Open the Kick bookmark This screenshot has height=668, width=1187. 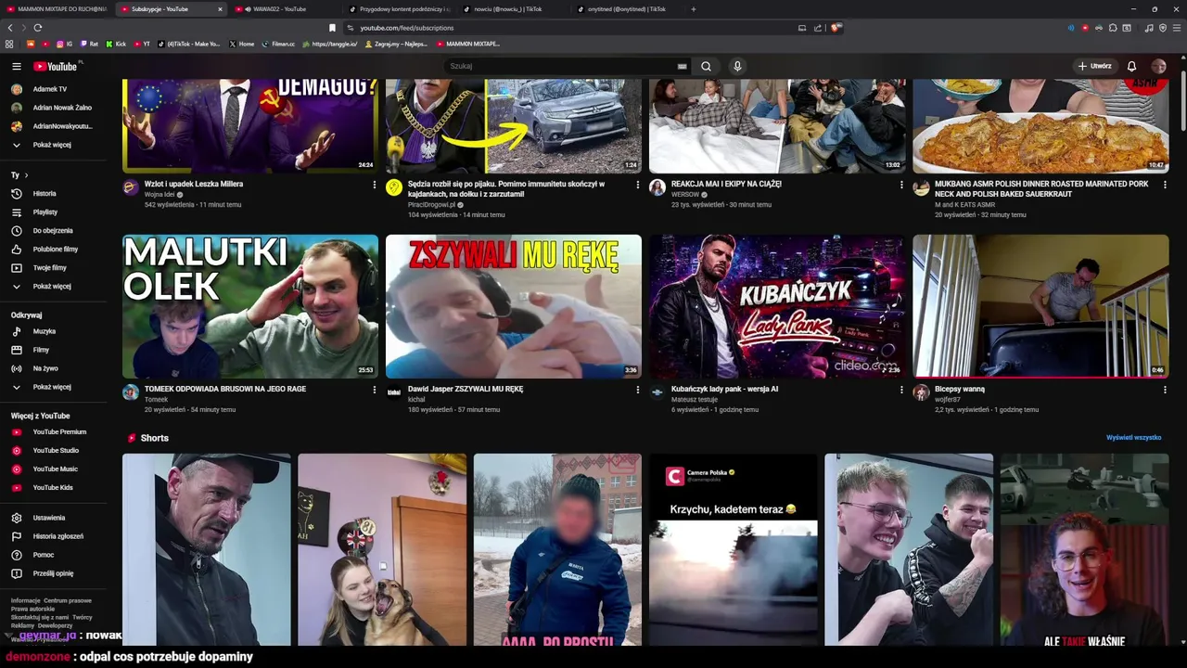click(115, 44)
